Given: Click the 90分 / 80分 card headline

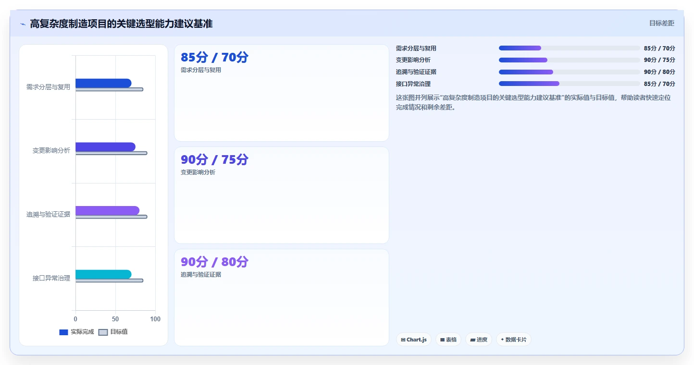Looking at the screenshot, I should coord(214,262).
